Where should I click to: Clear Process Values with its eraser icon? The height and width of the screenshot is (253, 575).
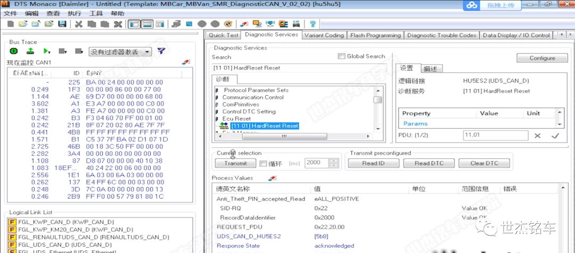[x=272, y=178]
